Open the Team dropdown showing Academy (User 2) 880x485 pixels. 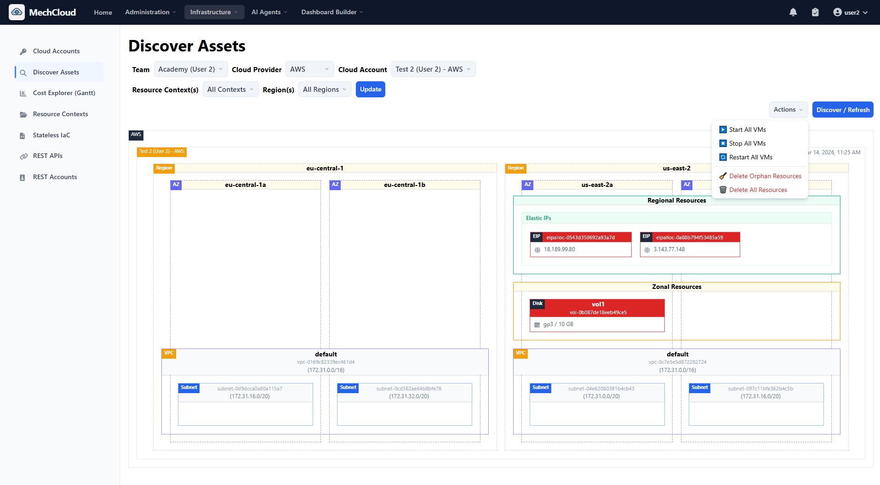[x=190, y=69]
